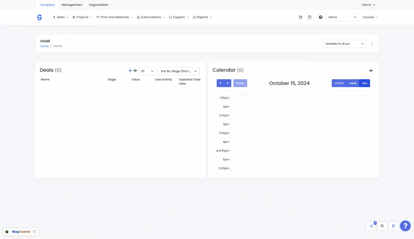Open the calendar icon in the top navigation bar
The height and width of the screenshot is (239, 414).
click(x=301, y=17)
